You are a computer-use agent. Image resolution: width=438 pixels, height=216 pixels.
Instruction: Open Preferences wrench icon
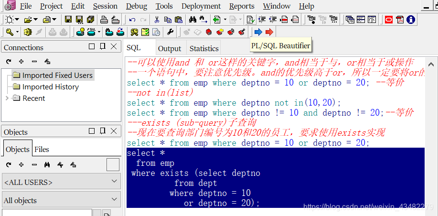[x=170, y=32]
